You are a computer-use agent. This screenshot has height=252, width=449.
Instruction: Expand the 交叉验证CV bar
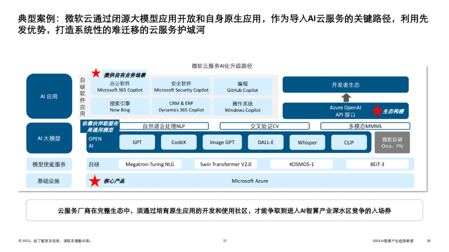(265, 126)
